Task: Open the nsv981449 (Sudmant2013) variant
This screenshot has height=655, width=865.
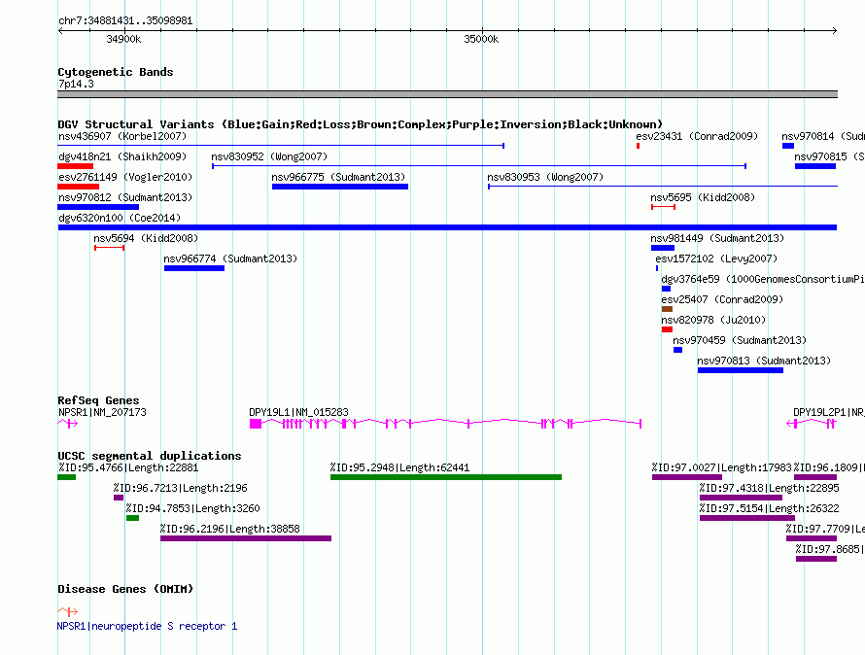Action: pos(663,248)
